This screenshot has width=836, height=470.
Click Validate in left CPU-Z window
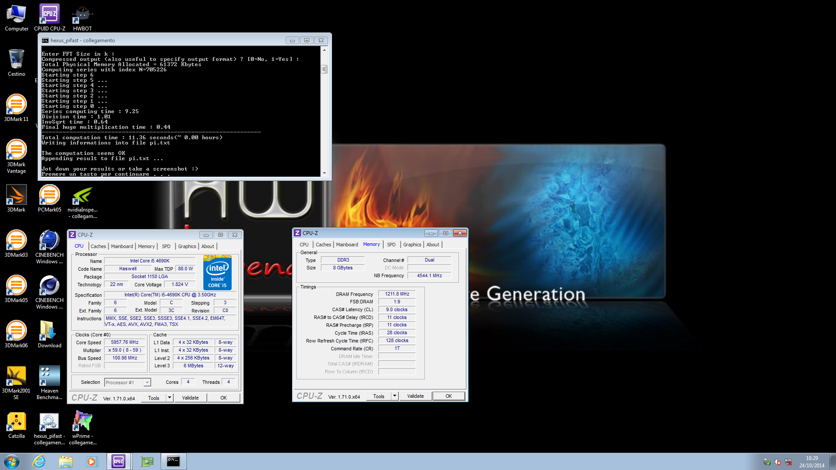click(190, 398)
